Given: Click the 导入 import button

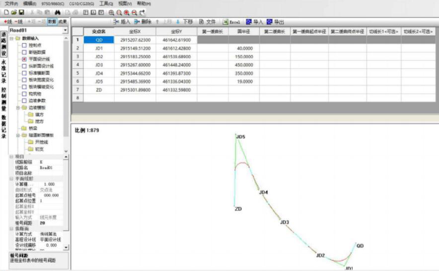Looking at the screenshot, I should pos(254,22).
